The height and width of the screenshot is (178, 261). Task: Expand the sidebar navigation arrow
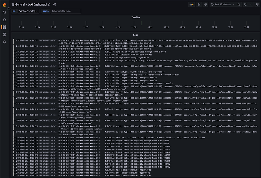click(9, 8)
